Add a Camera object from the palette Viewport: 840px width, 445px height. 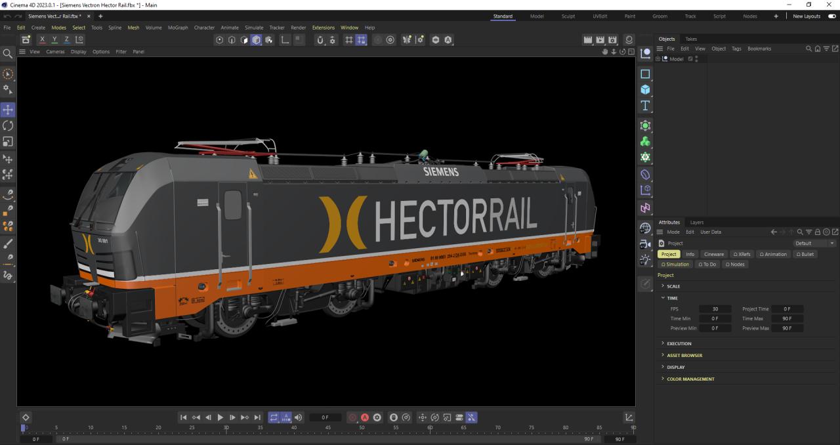(x=645, y=244)
